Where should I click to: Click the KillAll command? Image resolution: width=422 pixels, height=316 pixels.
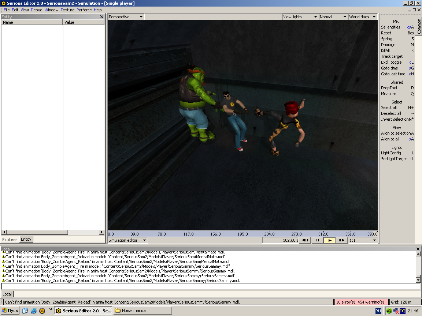click(x=397, y=50)
